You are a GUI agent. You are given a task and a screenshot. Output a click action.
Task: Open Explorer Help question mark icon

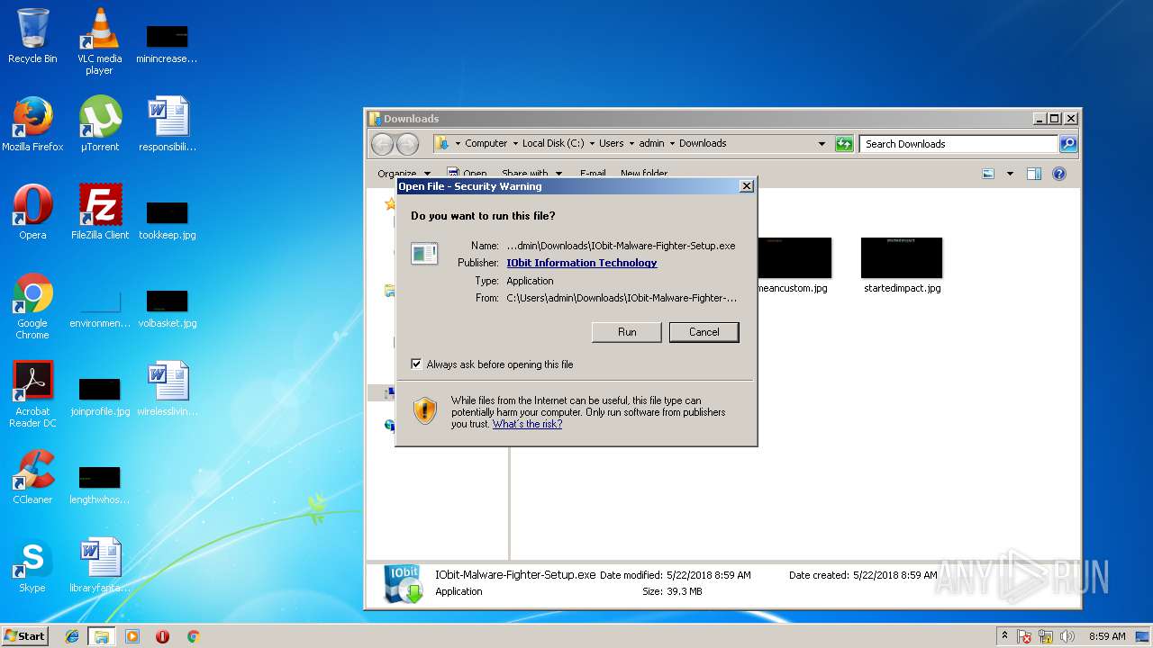(1059, 174)
